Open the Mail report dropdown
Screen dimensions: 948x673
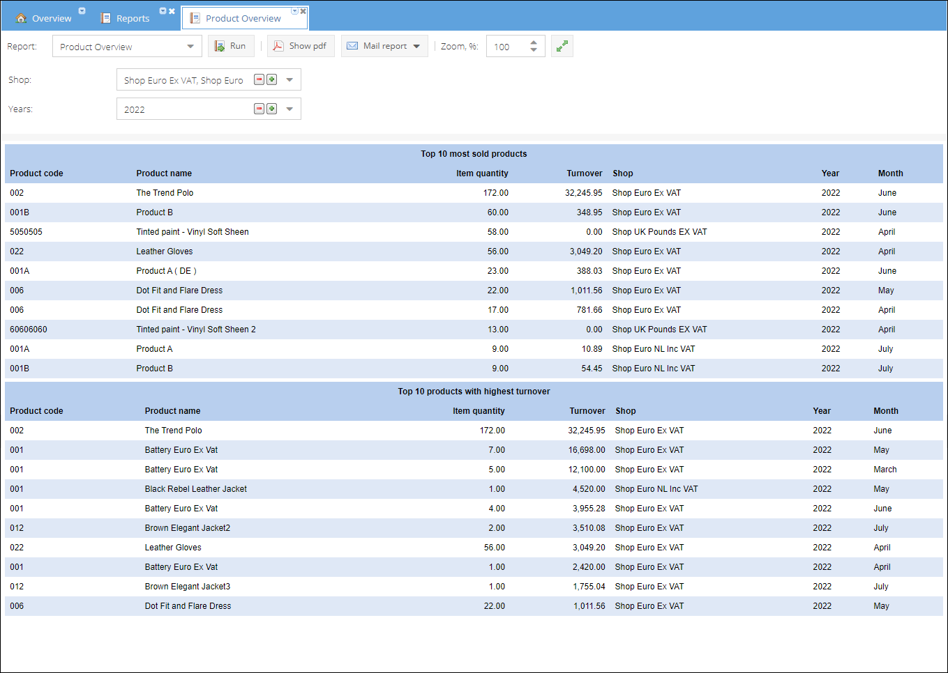(x=384, y=46)
